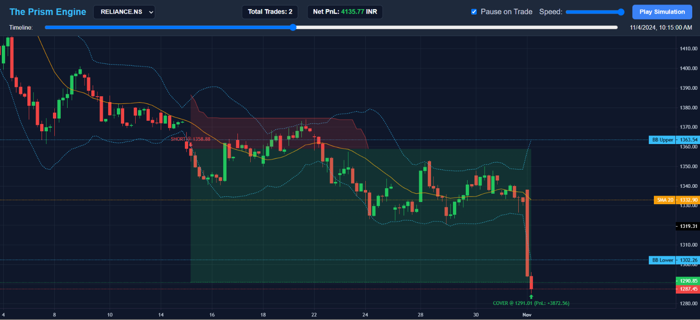Adjust the Speed slider handle
The width and height of the screenshot is (700, 320).
pos(621,12)
